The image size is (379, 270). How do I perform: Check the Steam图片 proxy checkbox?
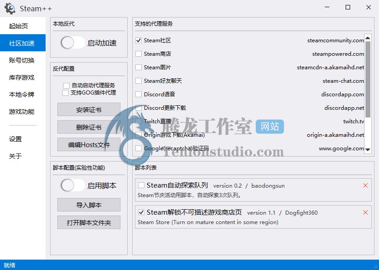[139, 67]
